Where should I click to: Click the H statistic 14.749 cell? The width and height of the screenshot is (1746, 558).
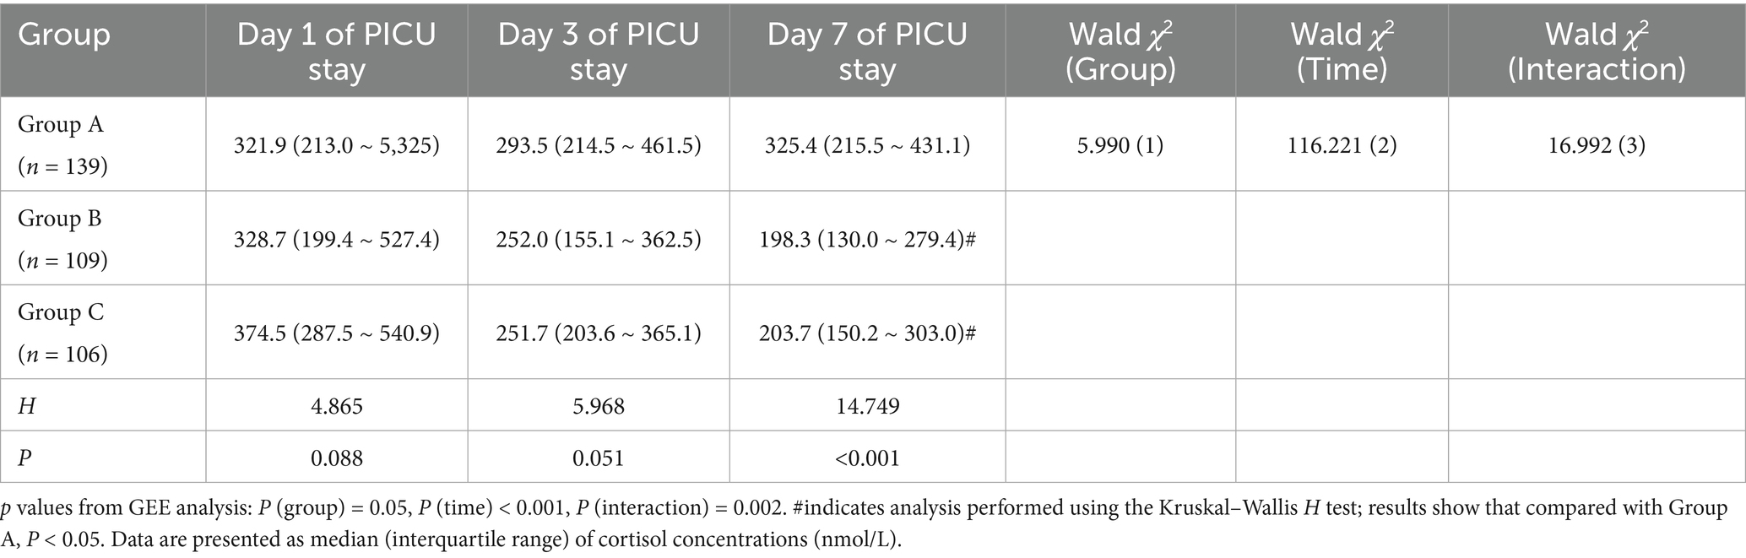[867, 406]
